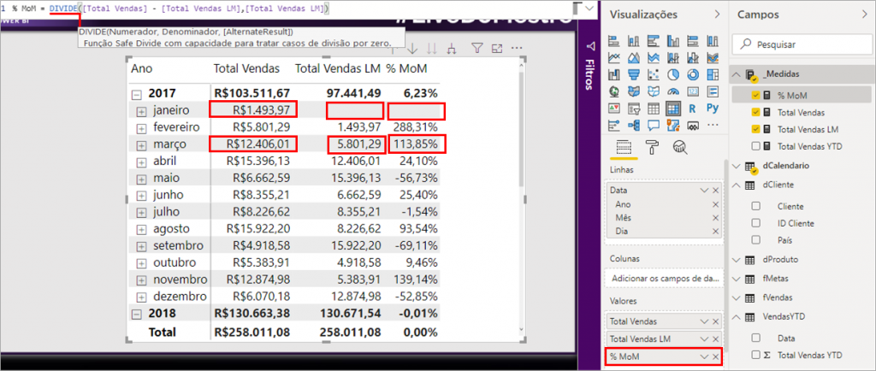This screenshot has height=371, width=876.
Task: Choose the Python visual icon
Action: point(712,109)
